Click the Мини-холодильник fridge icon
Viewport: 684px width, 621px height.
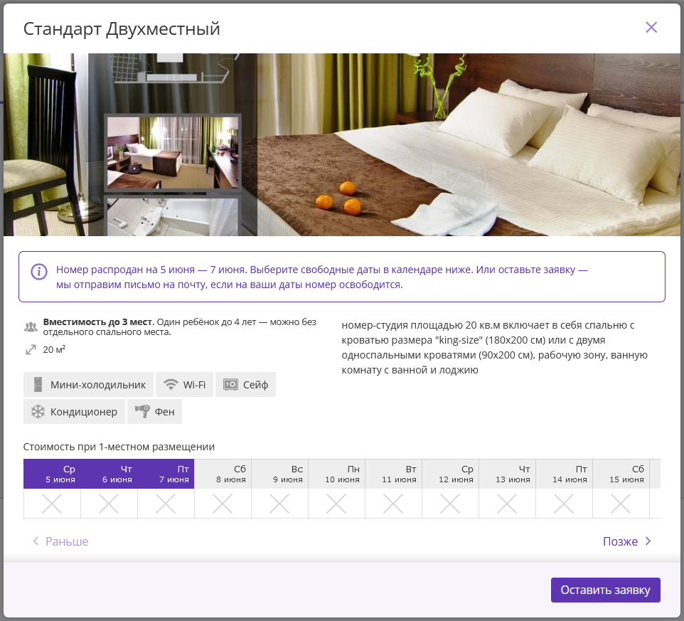pos(38,384)
